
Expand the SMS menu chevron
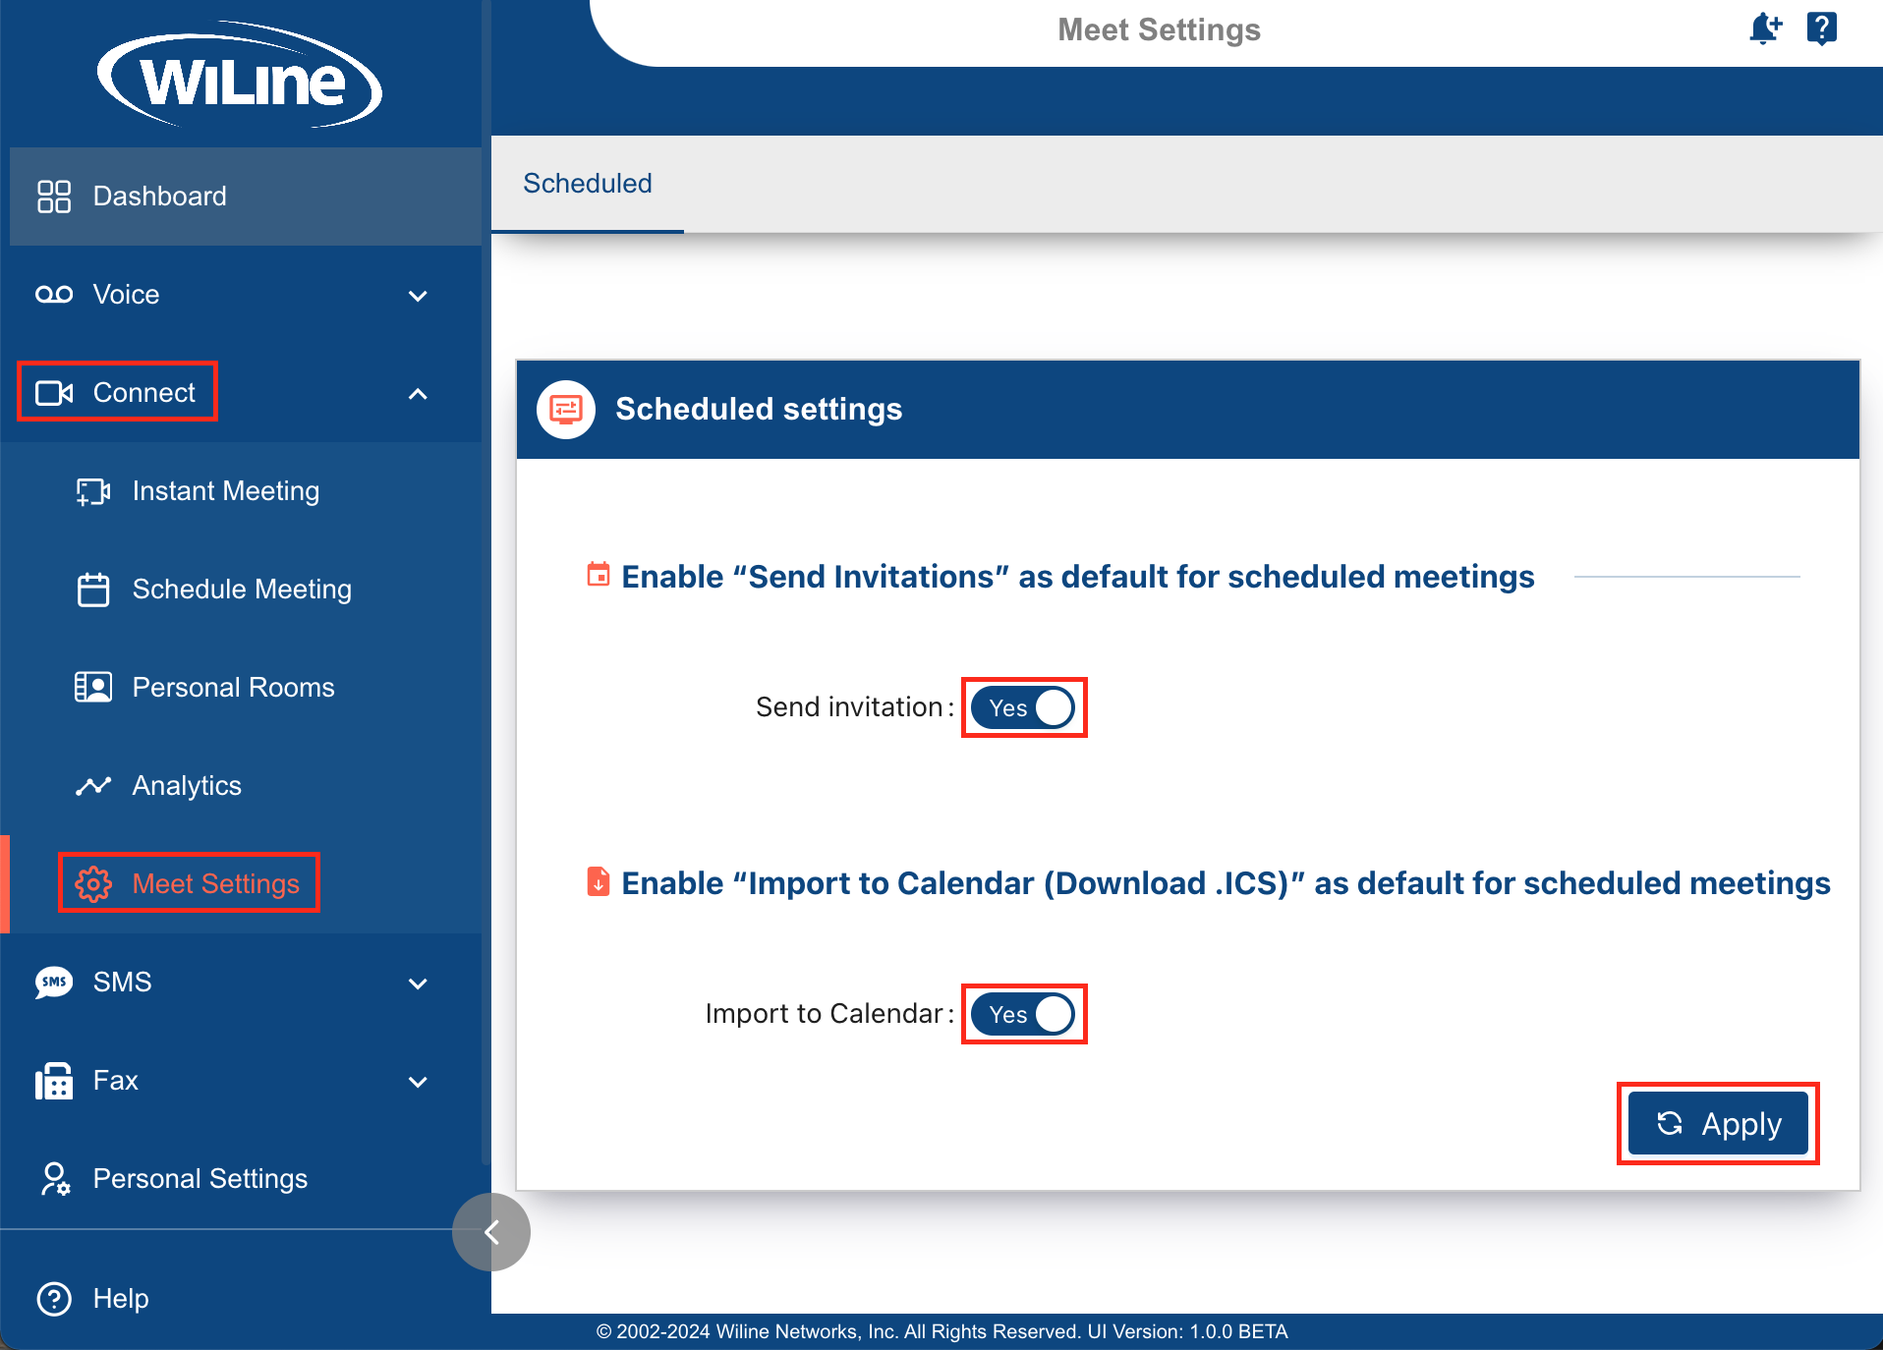(x=418, y=984)
